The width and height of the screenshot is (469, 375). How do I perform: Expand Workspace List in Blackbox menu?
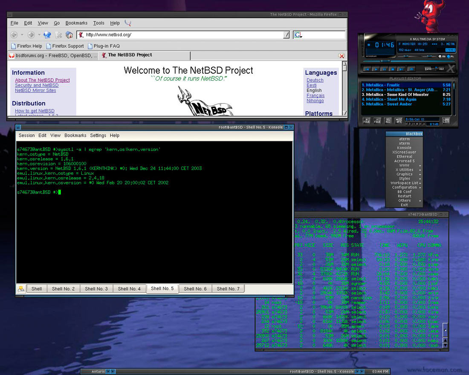404,183
